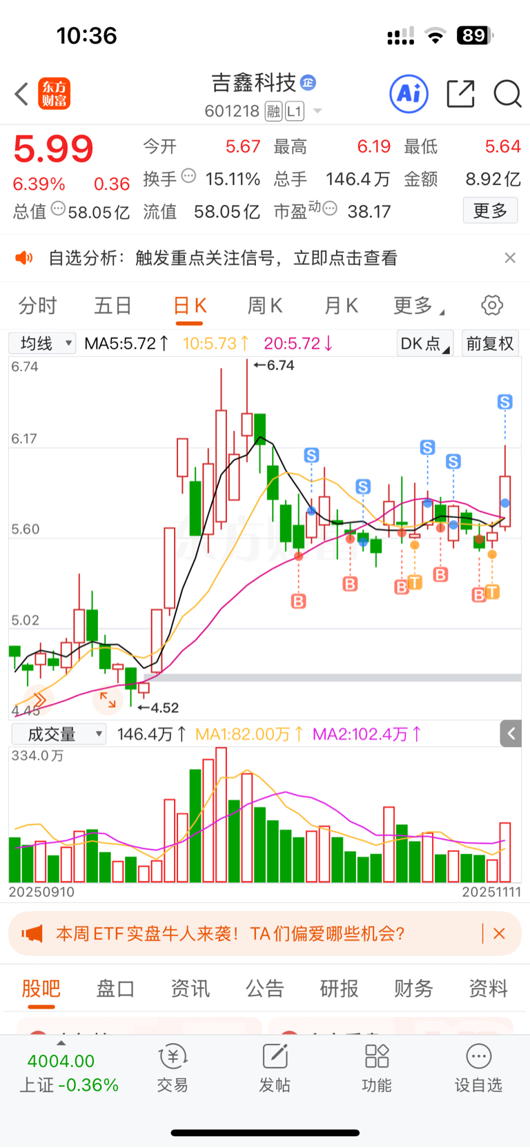Switch to 财务 tab
The width and height of the screenshot is (530, 1148).
(413, 989)
